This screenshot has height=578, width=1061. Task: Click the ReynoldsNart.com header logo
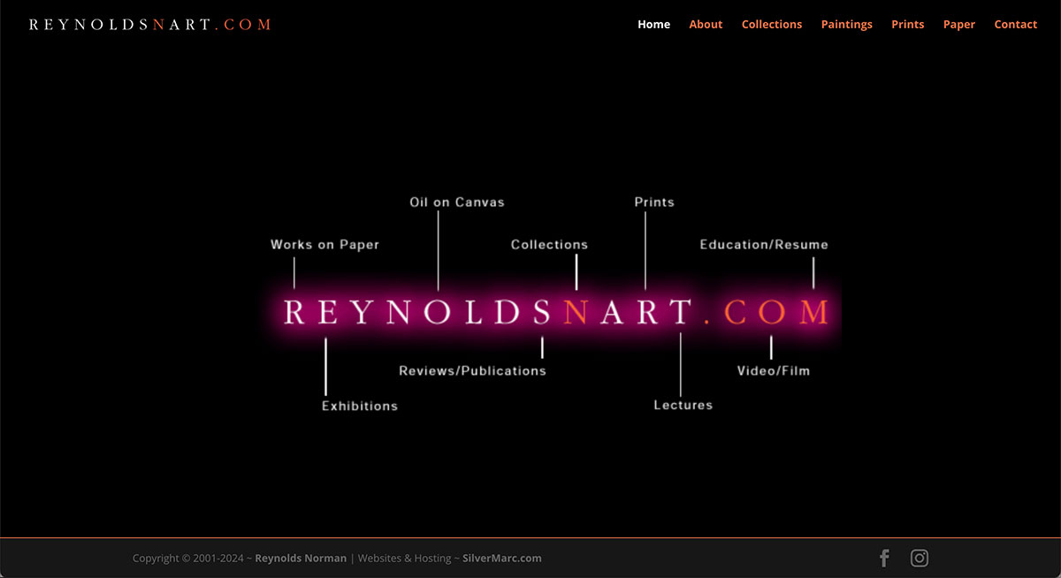(x=150, y=25)
